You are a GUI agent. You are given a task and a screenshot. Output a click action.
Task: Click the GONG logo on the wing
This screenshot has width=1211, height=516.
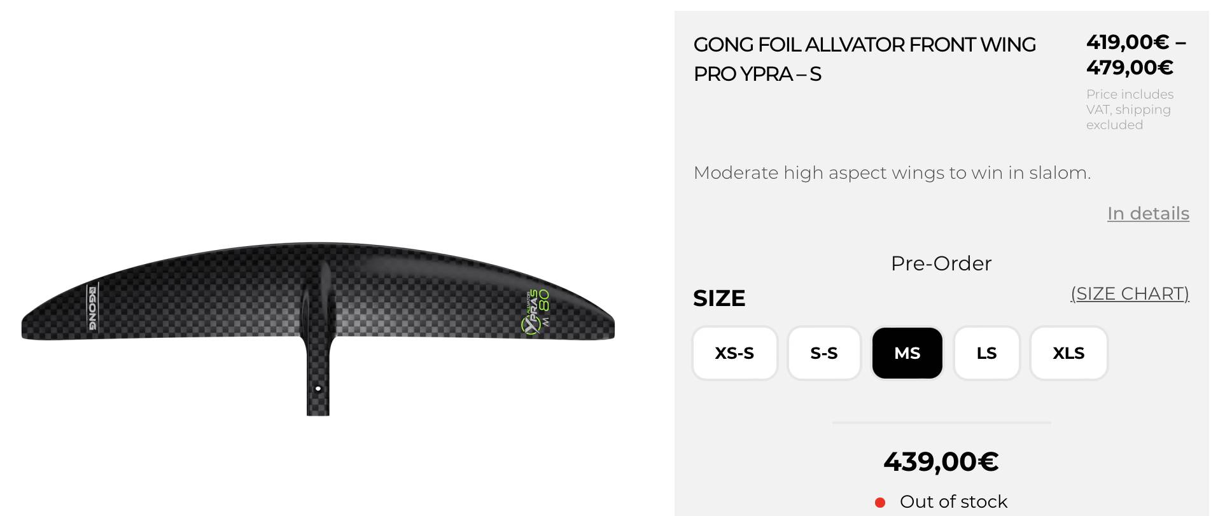coord(93,308)
